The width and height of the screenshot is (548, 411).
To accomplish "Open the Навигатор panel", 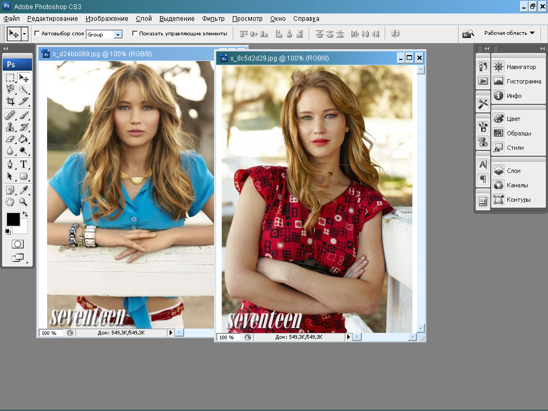I will coord(518,67).
